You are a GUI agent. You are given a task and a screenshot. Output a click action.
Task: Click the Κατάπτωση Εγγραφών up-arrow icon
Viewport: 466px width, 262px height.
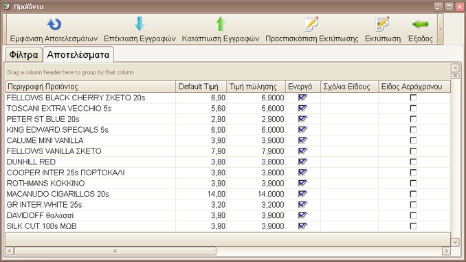221,24
